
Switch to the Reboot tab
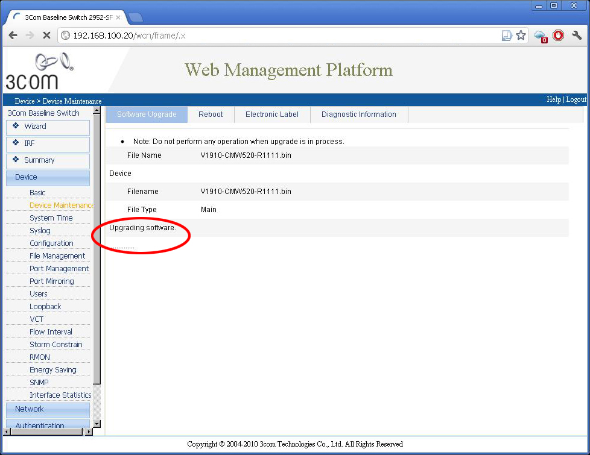(211, 115)
